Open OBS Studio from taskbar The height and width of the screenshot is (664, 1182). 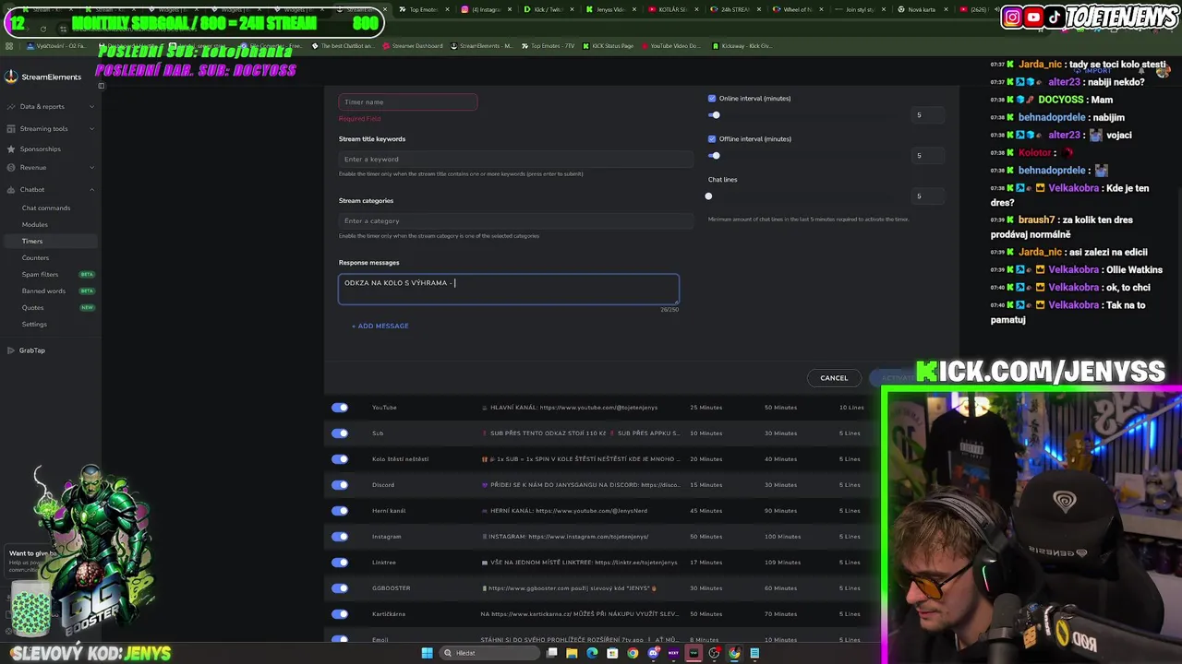pyautogui.click(x=714, y=653)
